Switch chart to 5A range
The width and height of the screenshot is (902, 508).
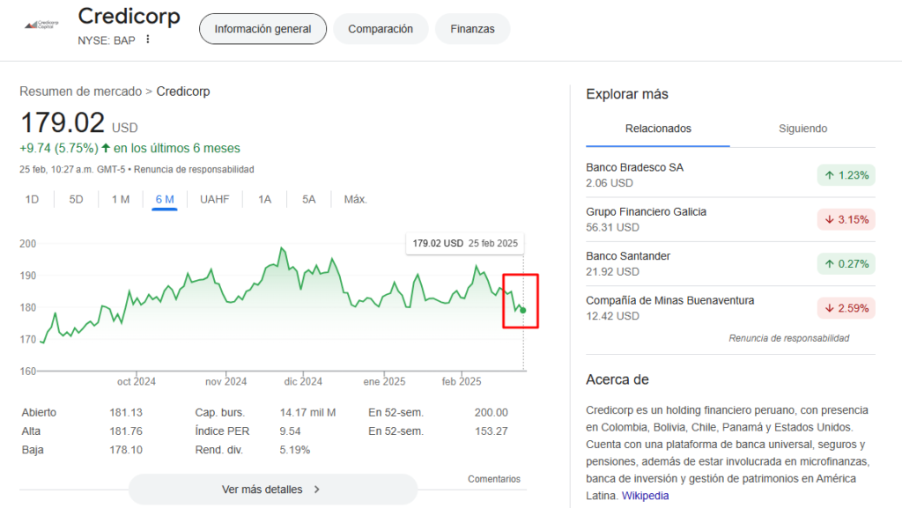pos(309,199)
